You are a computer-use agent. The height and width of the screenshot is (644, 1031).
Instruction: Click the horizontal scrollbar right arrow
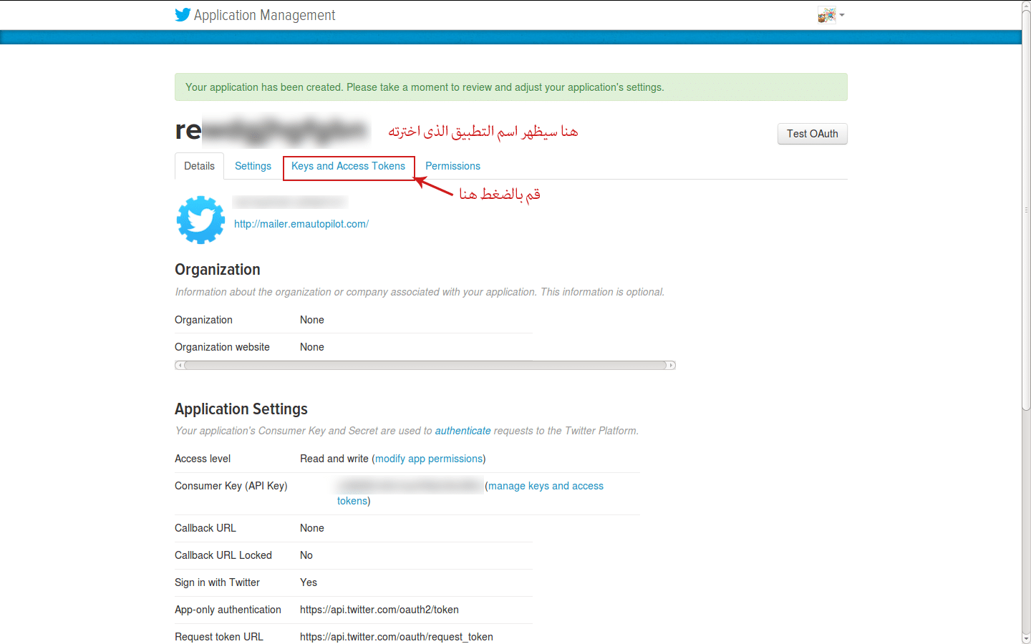(x=672, y=365)
